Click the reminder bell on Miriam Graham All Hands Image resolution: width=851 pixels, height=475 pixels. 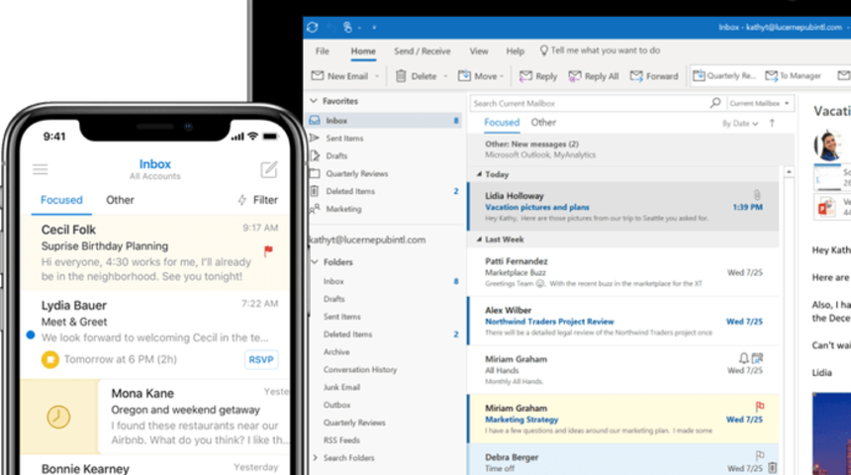click(x=743, y=358)
